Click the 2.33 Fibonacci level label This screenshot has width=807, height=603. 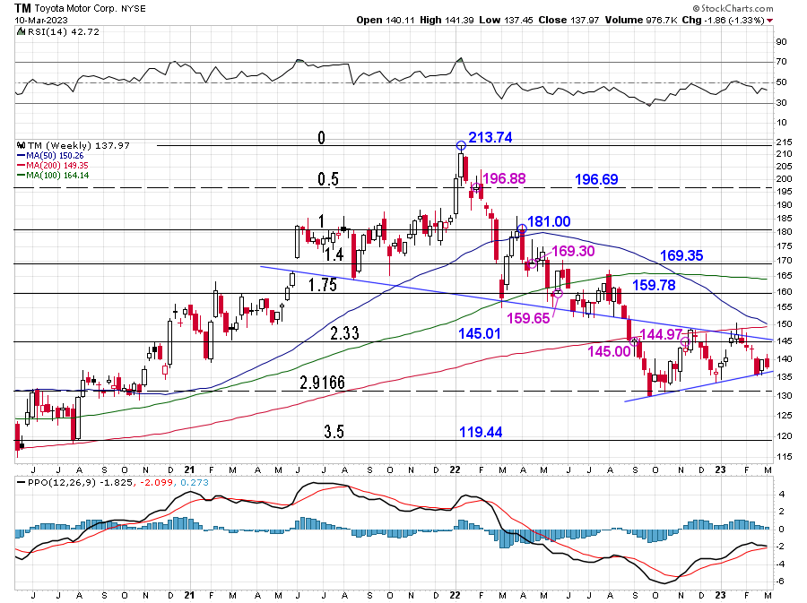(x=344, y=333)
